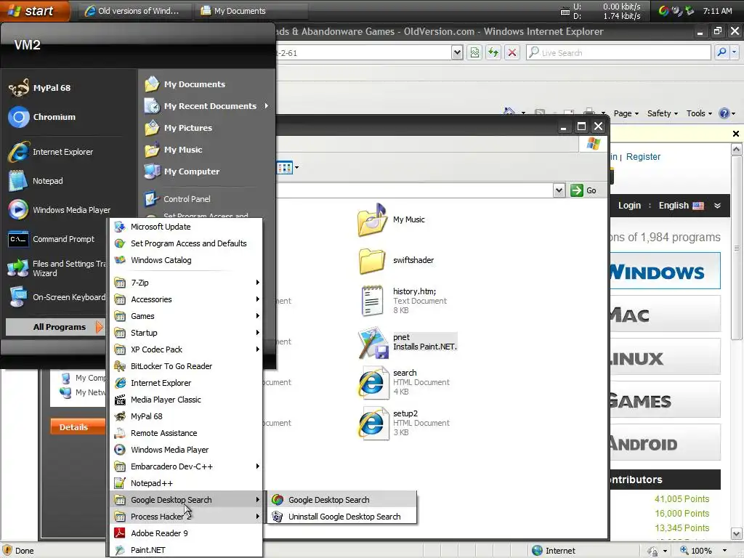Run pnet Paint.NET installer file
The height and width of the screenshot is (558, 744).
pyautogui.click(x=408, y=342)
